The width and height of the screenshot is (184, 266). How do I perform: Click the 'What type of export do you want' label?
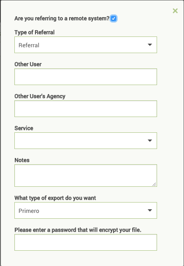pos(55,198)
